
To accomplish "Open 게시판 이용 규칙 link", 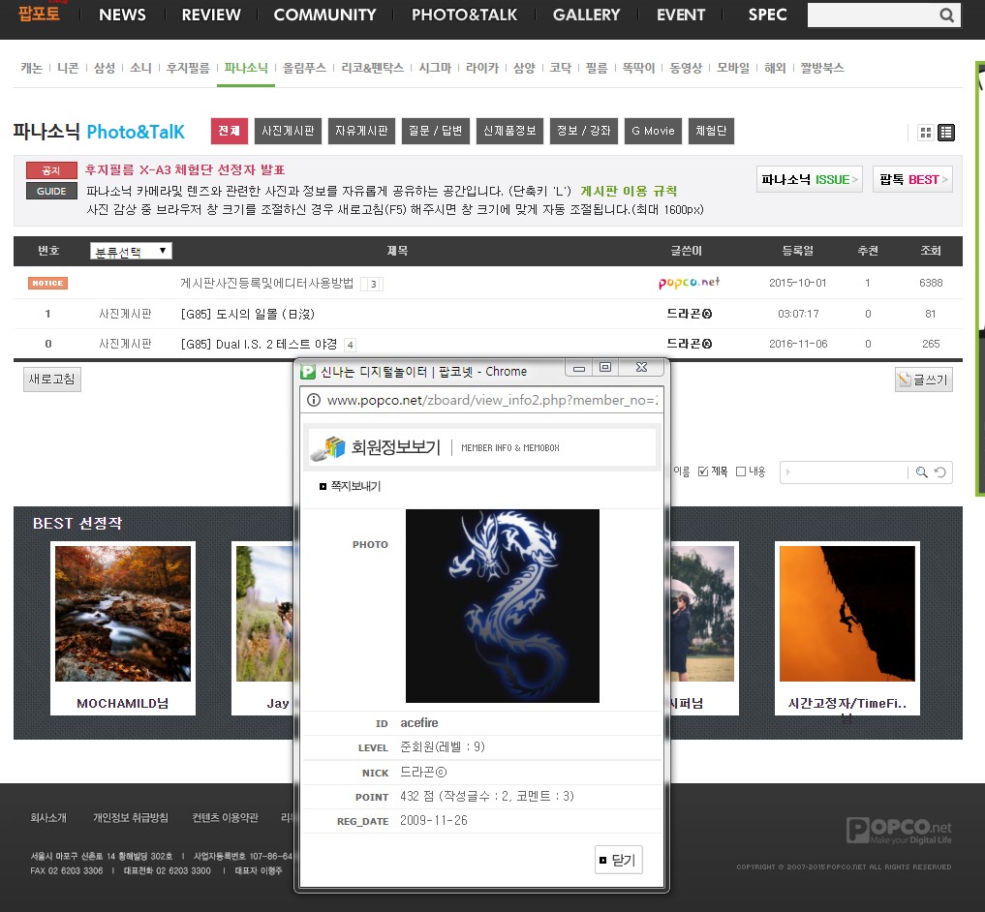I will pyautogui.click(x=629, y=191).
